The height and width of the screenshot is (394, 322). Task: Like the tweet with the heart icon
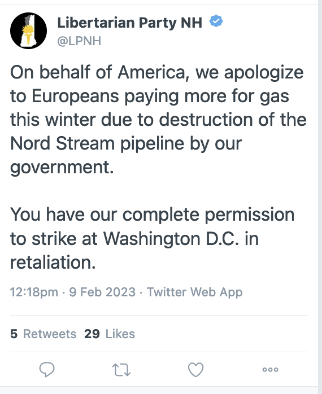(x=195, y=370)
